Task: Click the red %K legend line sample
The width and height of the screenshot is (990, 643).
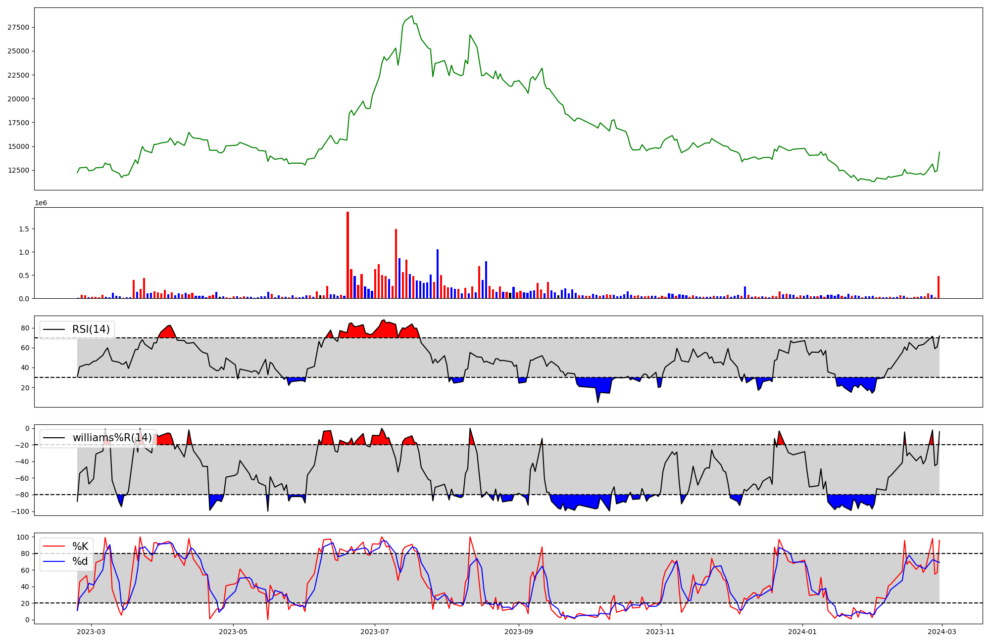Action: click(x=54, y=546)
